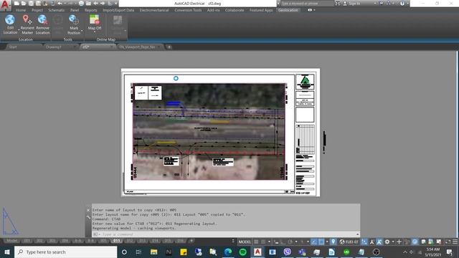Open the Schematic ribbon tab
This screenshot has width=459, height=258.
click(56, 10)
